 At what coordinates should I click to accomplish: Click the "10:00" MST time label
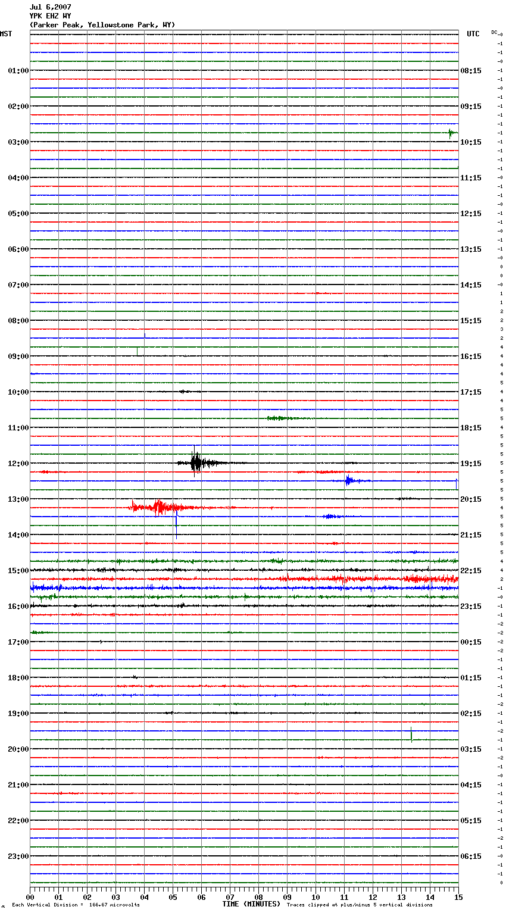[18, 392]
